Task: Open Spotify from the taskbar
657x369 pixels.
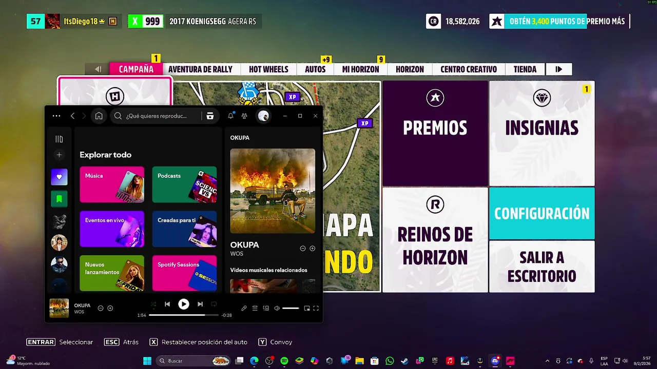Action: (x=284, y=361)
